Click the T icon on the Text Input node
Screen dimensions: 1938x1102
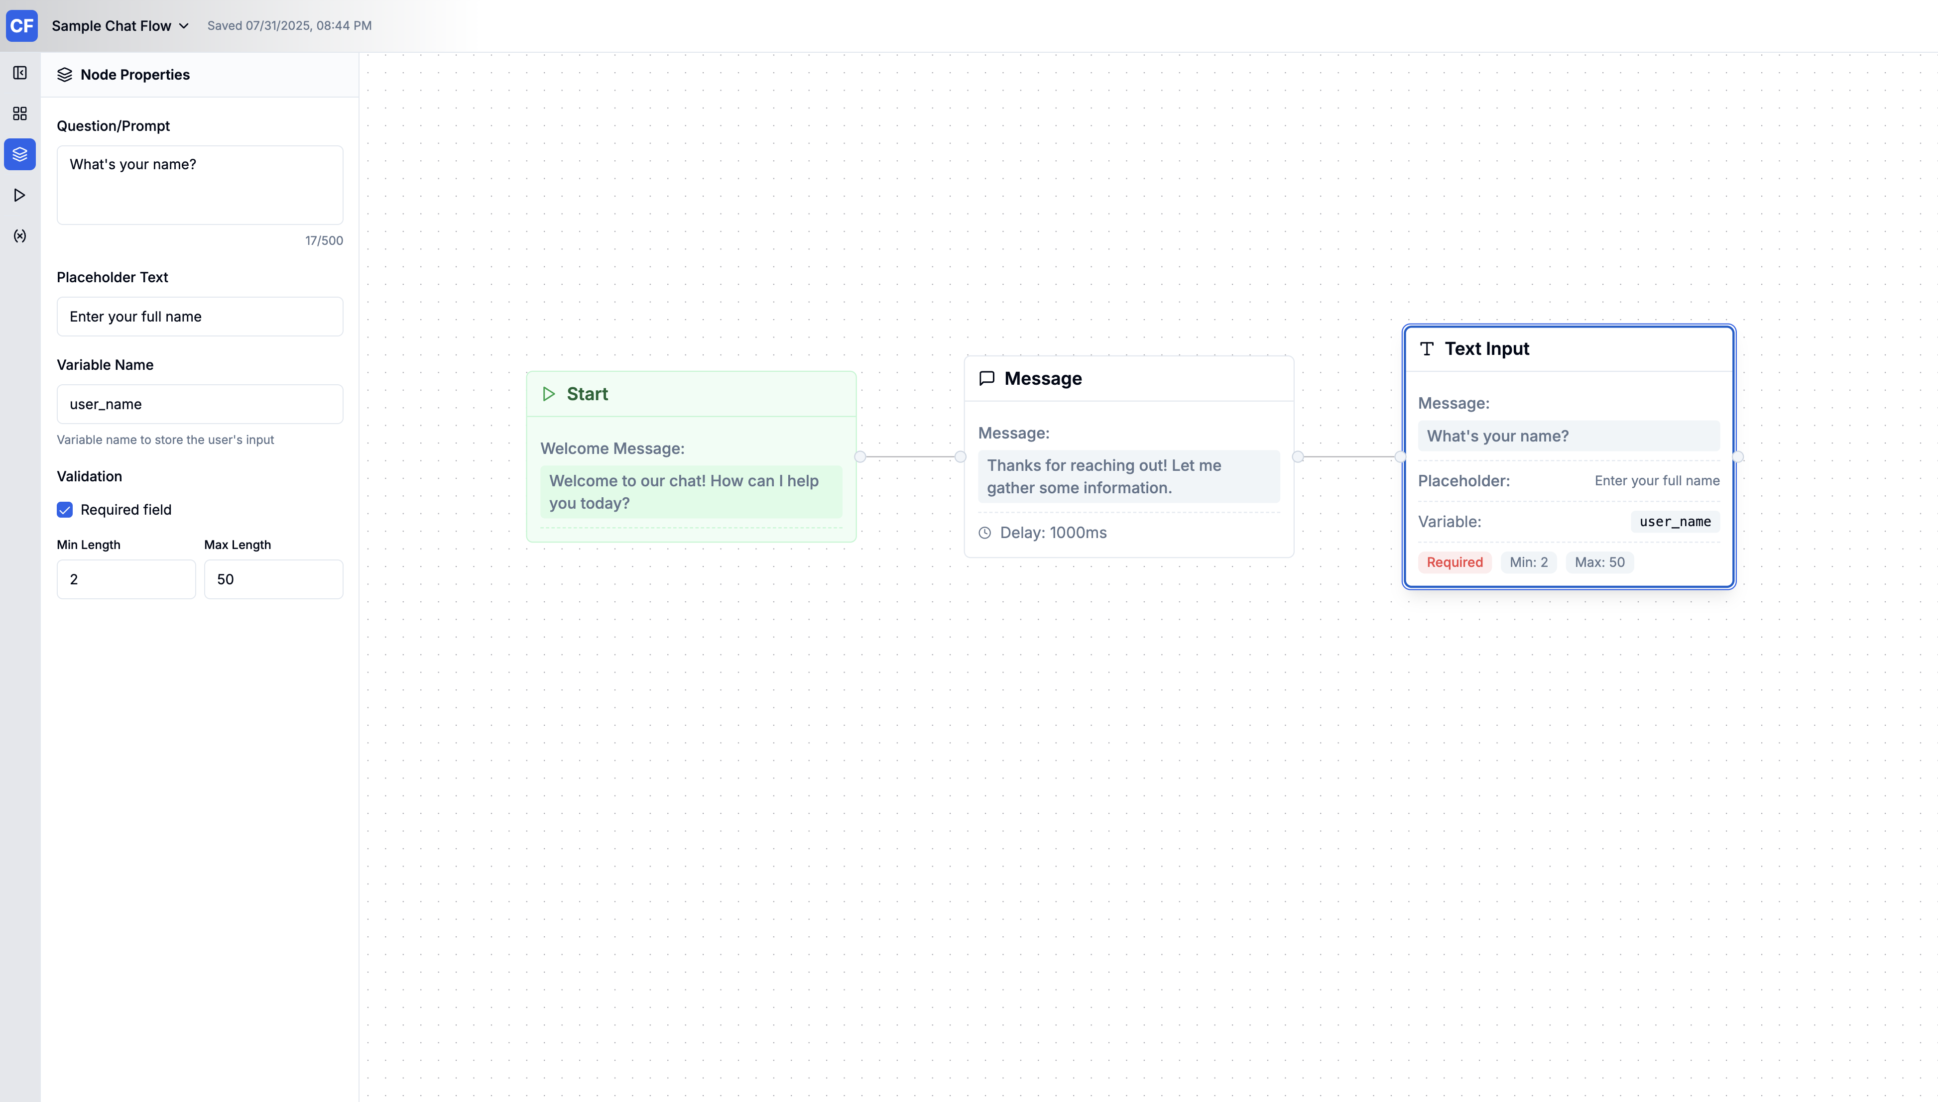click(1428, 348)
